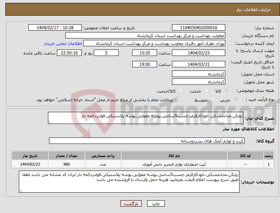Select the کالا radio button
The image size is (280, 213).
coord(226,90)
